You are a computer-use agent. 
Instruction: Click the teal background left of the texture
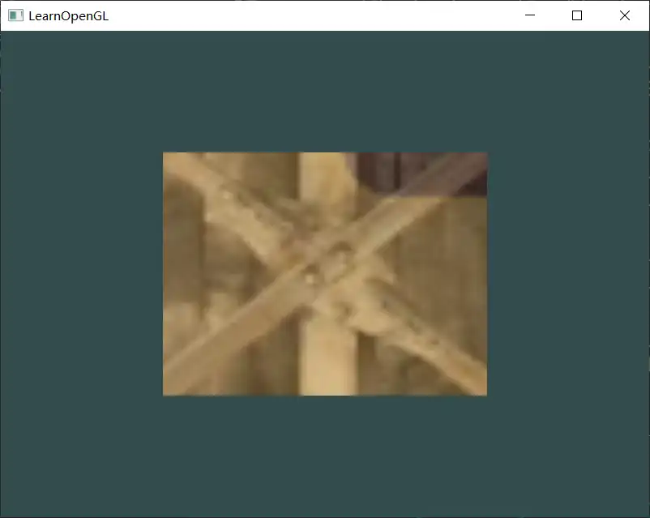pyautogui.click(x=81, y=274)
